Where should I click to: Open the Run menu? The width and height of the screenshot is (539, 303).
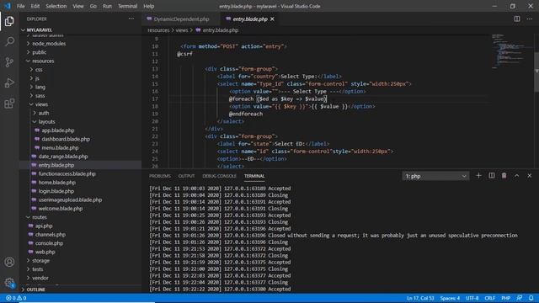click(x=107, y=6)
